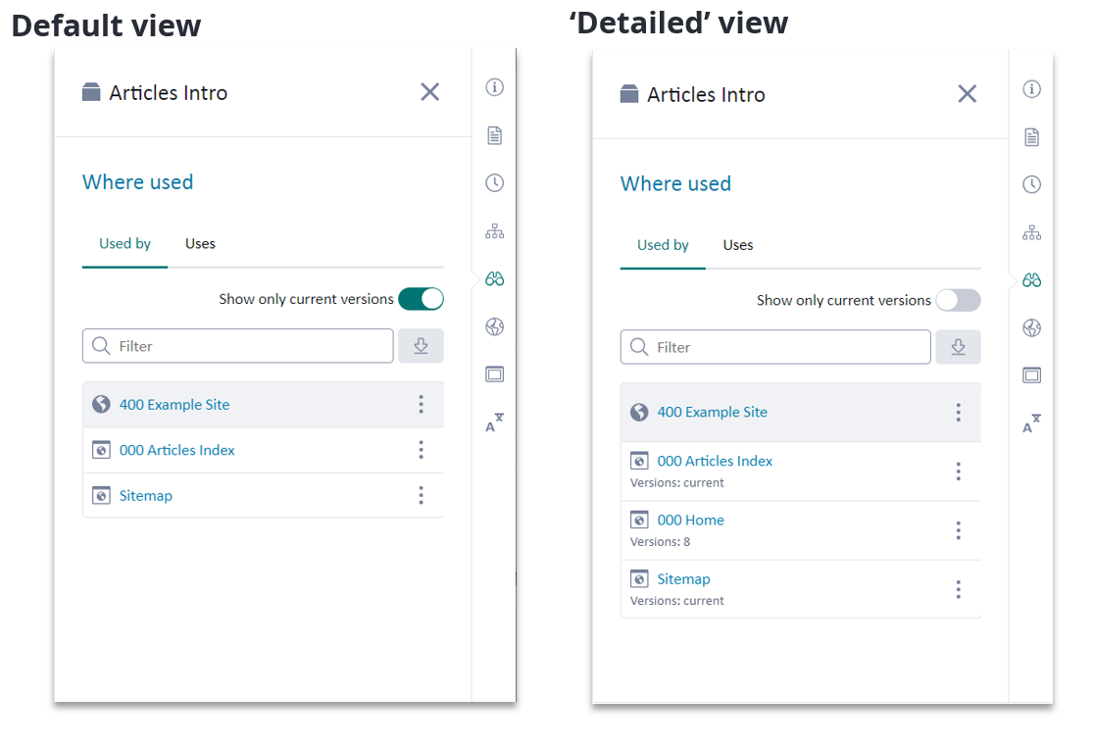Select globe icon in Default view sidebar
The width and height of the screenshot is (1094, 746).
pos(494,326)
